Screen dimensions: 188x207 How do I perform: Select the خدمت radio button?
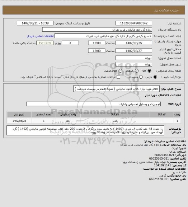(x=137, y=71)
